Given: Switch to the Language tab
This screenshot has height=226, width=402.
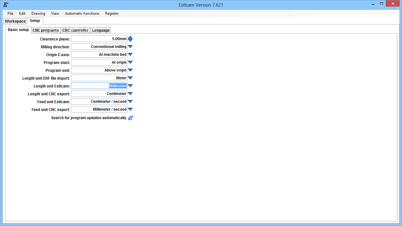Looking at the screenshot, I should pos(101,30).
